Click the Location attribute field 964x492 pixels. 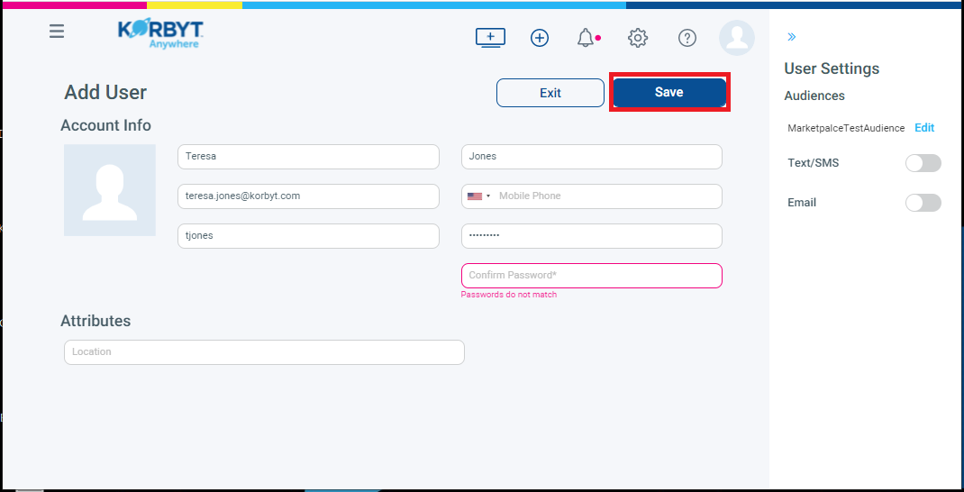(264, 352)
